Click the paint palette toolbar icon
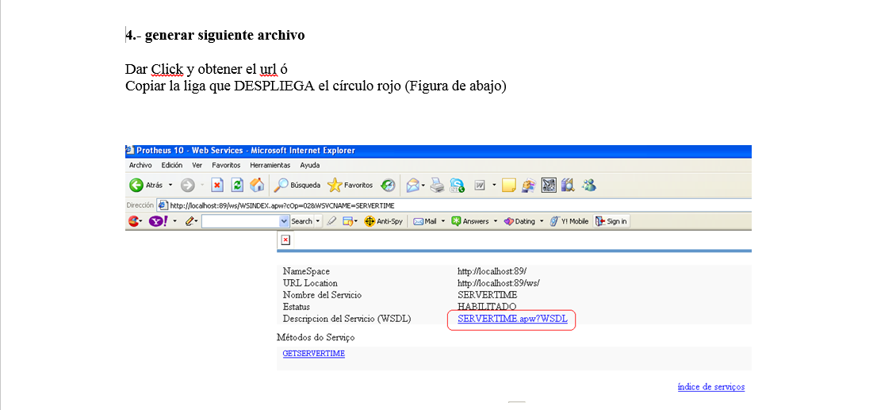Viewport: 877px width, 410px height. (x=529, y=185)
